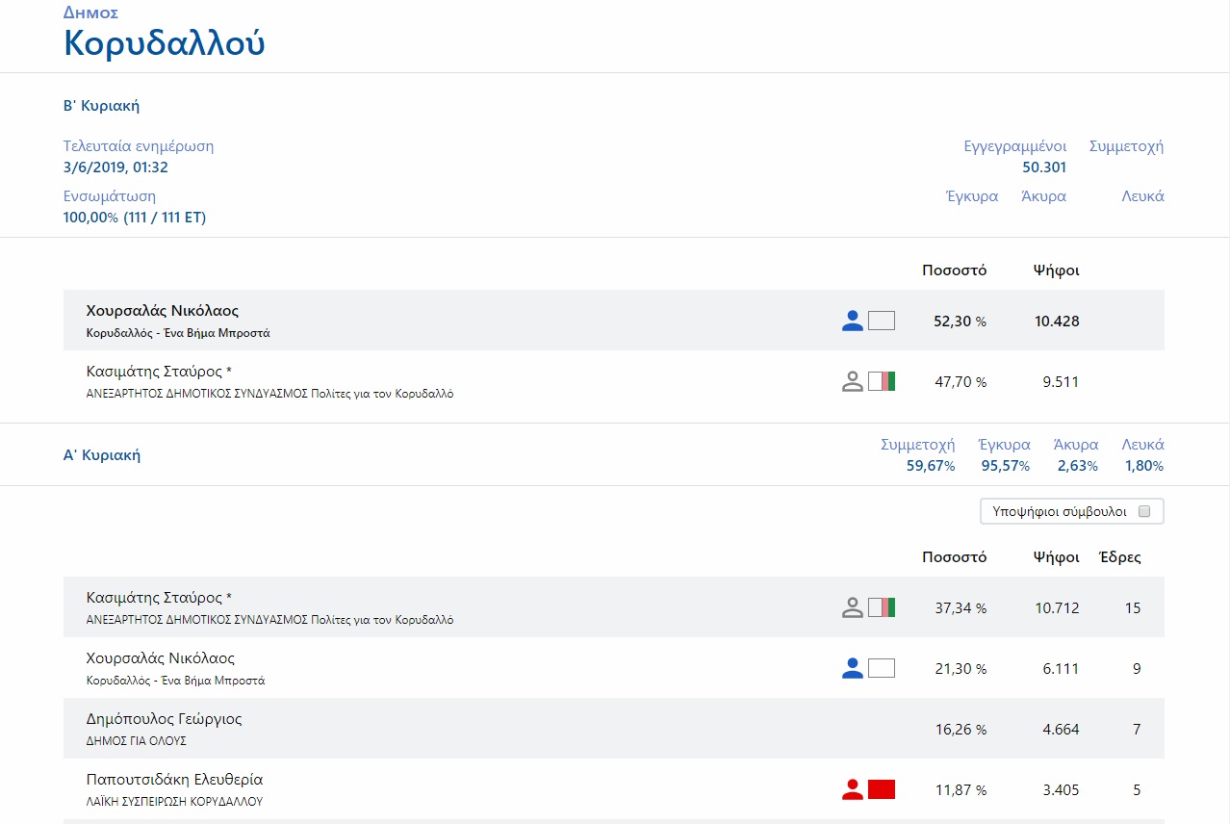Screen dimensions: 1230x824
Task: Click the Υποψήφιοι σύμβουλοι button label
Action: pos(1059,511)
